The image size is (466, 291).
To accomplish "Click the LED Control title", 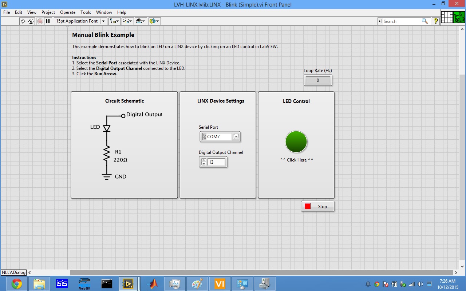I will [x=296, y=101].
